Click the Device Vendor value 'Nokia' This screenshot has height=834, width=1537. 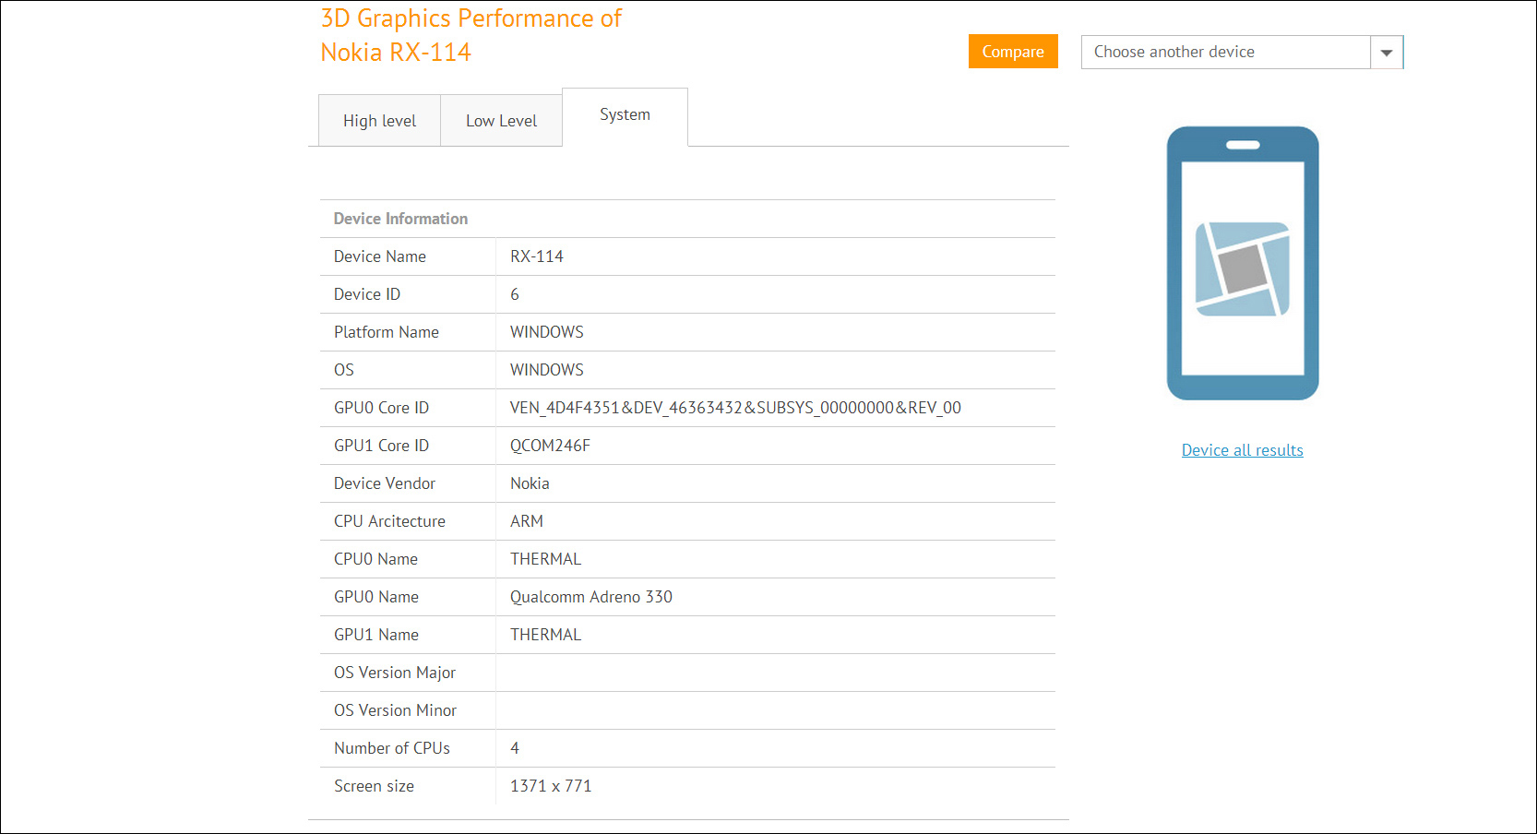pyautogui.click(x=530, y=483)
